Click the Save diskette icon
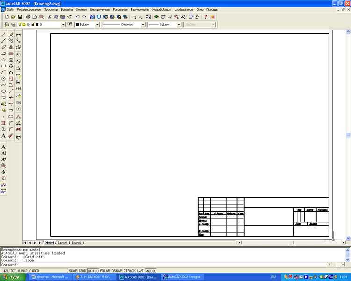The image size is (351, 281). click(x=20, y=17)
